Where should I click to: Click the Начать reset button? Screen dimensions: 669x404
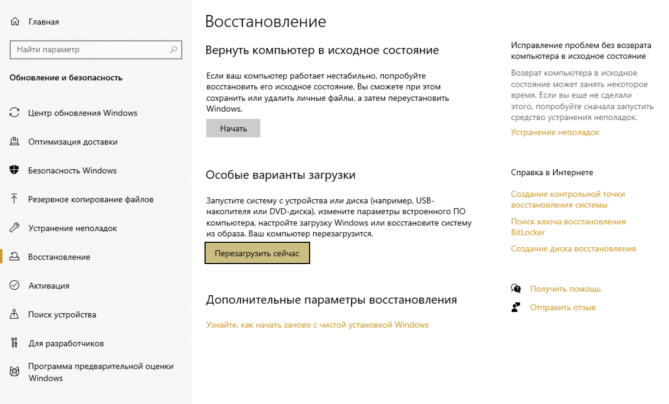tap(233, 128)
